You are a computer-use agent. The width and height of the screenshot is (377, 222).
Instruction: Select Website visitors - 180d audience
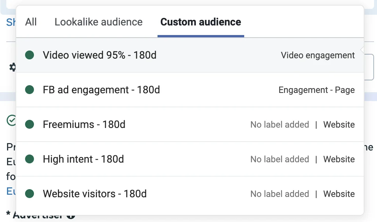click(x=190, y=194)
